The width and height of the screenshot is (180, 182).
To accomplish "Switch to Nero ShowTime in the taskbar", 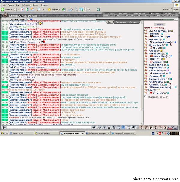I will coord(47,133).
